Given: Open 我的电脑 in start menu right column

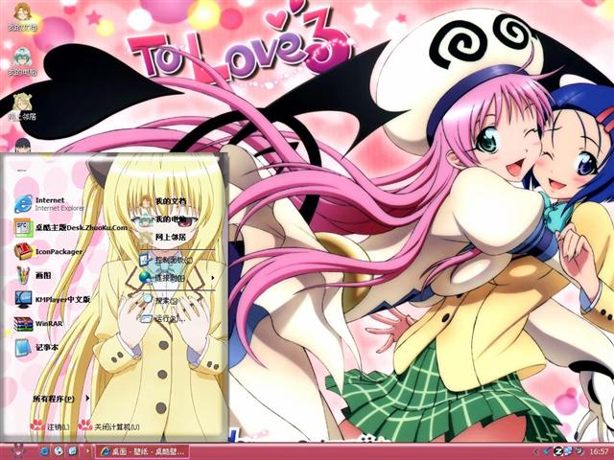Looking at the screenshot, I should pos(164,219).
